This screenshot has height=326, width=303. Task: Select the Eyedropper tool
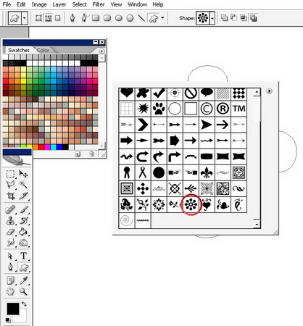pos(23,280)
